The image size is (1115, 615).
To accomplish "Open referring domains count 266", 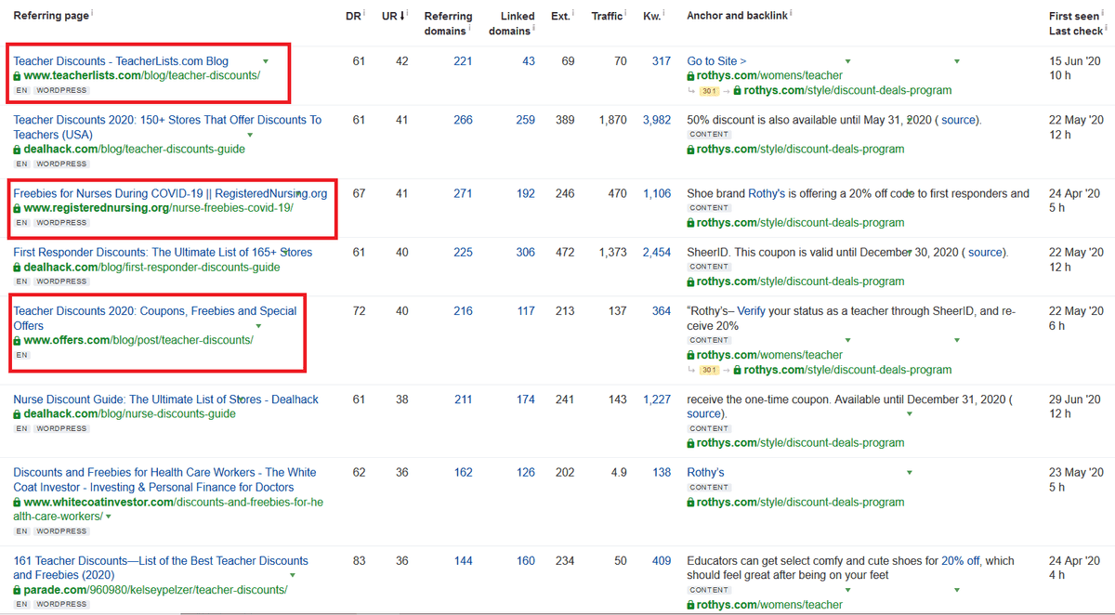I will [x=463, y=120].
